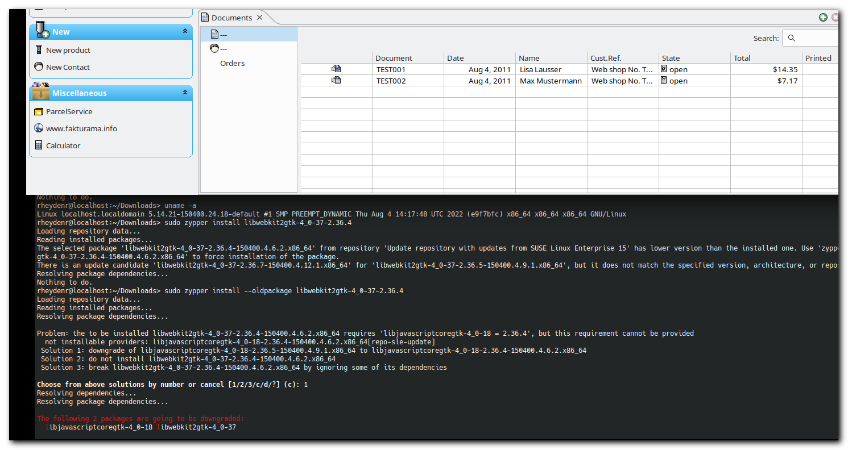Viewport: 848px width, 450px height.
Task: Open the Calculator icon
Action: pyautogui.click(x=39, y=145)
